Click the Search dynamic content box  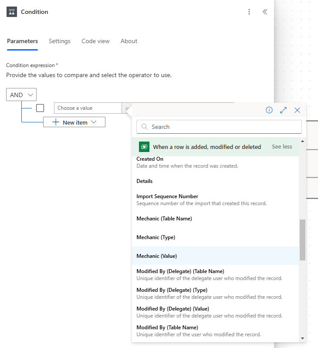click(219, 127)
